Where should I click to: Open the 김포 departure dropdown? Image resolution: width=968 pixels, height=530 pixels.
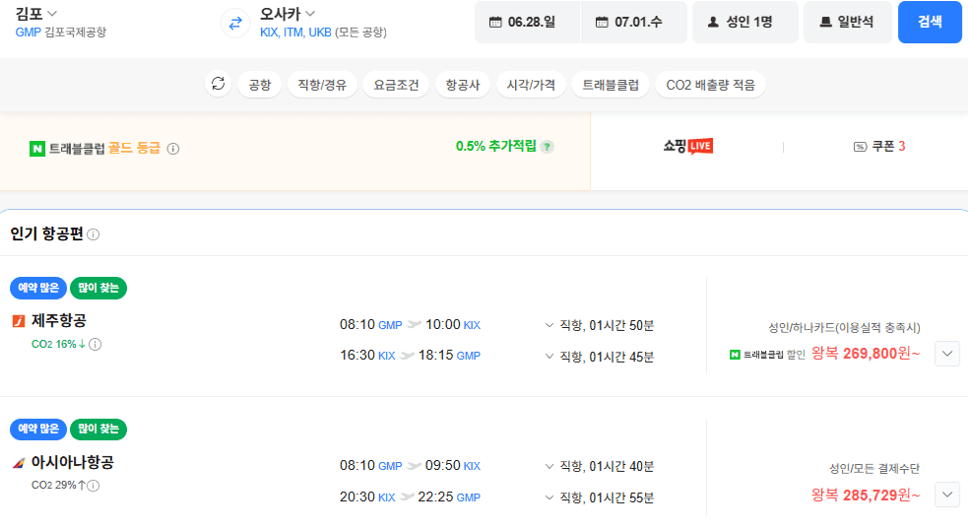[x=36, y=13]
